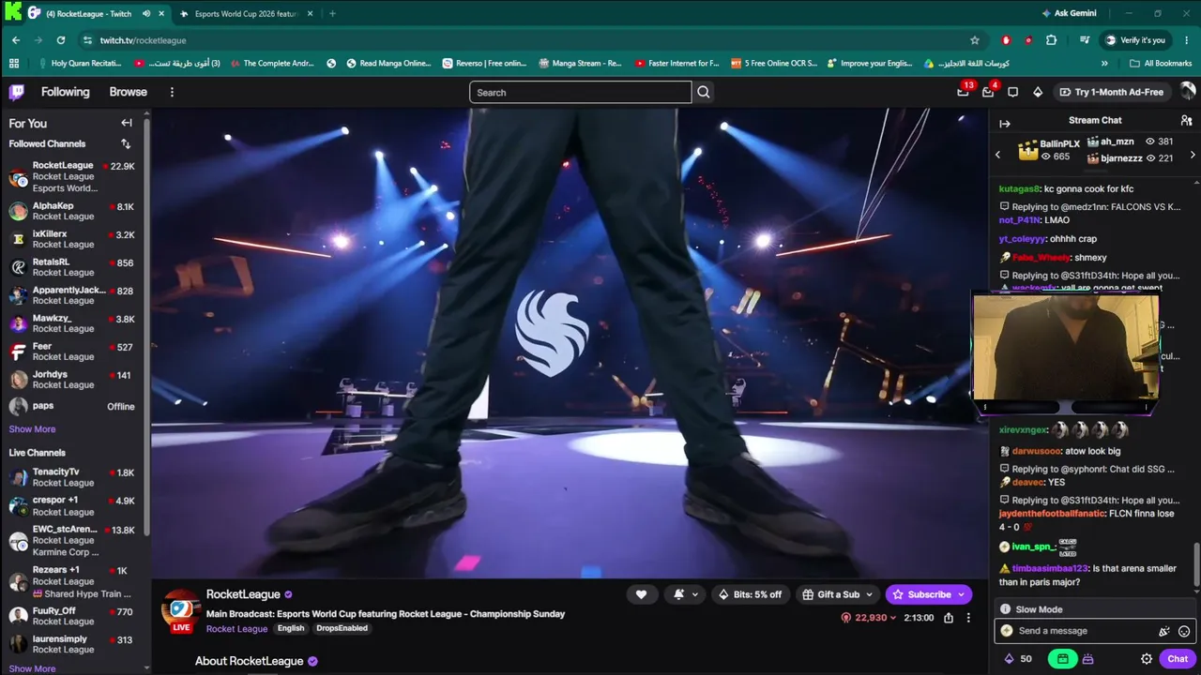Open the Rocket League category link under title
Image resolution: width=1201 pixels, height=675 pixels.
(x=236, y=629)
